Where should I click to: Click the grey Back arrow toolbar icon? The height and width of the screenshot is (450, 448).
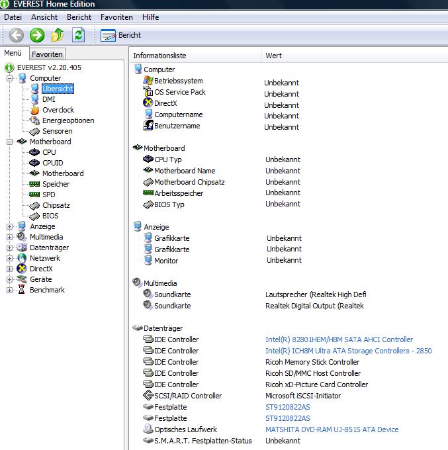pos(17,35)
